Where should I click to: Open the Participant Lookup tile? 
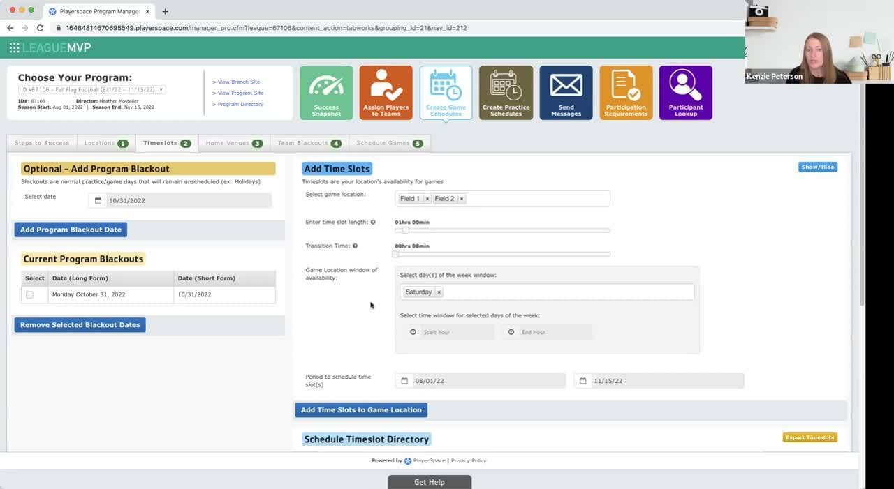tap(685, 93)
